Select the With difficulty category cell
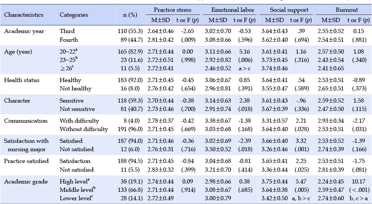372x204 pixels. coord(79,121)
